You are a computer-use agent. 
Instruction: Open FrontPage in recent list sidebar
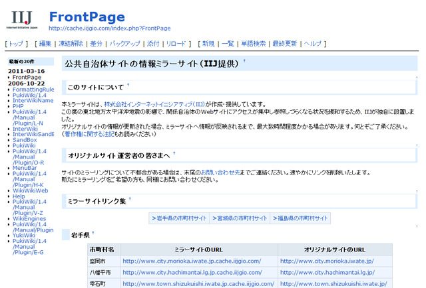[27, 77]
